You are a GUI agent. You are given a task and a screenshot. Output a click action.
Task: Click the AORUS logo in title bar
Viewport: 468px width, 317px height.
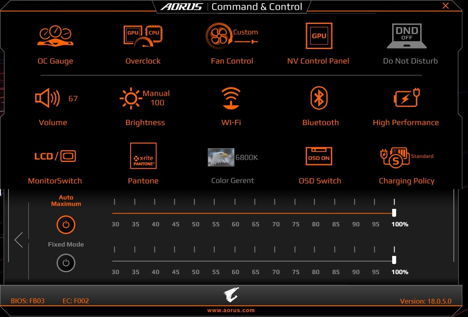click(x=182, y=6)
